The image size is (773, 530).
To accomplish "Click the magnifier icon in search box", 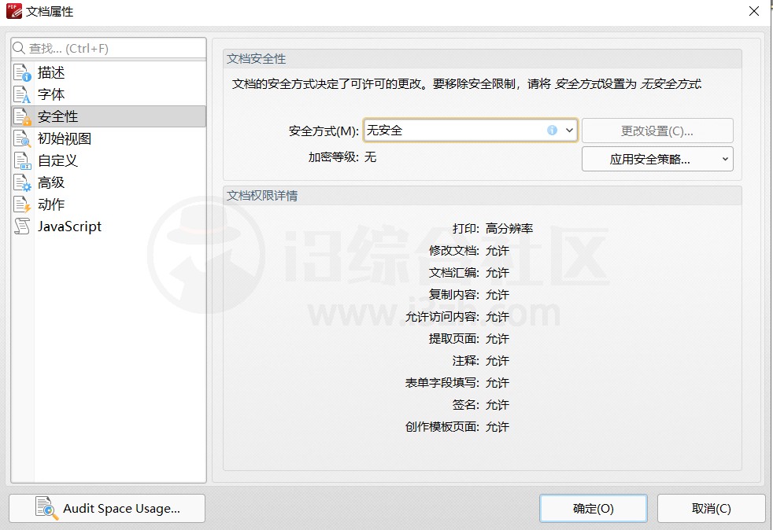I will pyautogui.click(x=19, y=48).
